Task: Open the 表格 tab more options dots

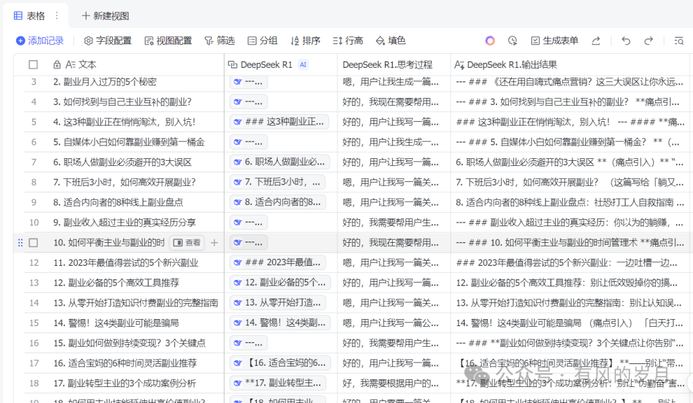Action: [56, 16]
